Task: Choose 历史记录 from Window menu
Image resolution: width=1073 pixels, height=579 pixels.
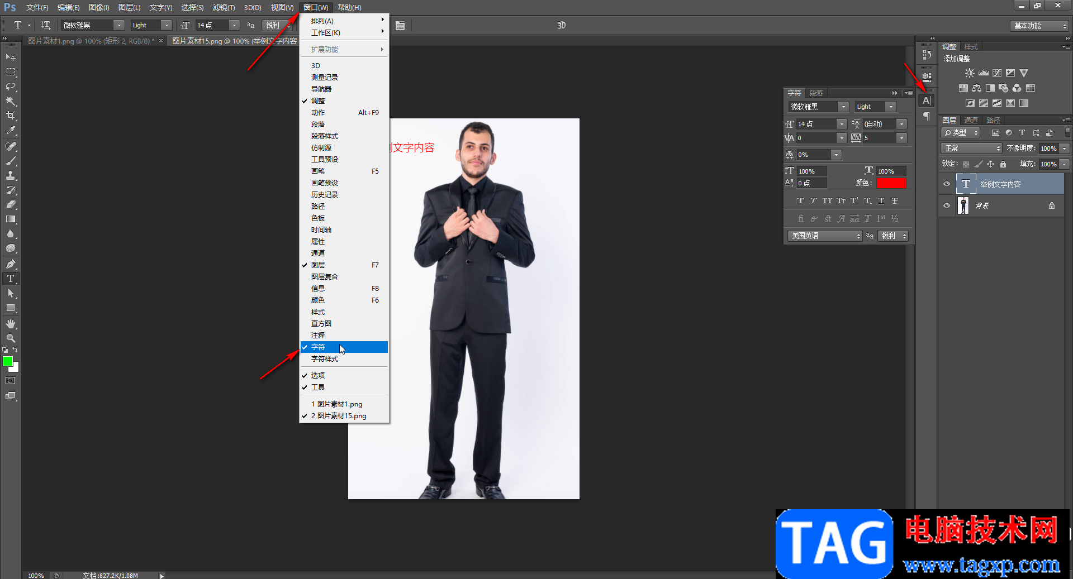Action: pyautogui.click(x=344, y=195)
